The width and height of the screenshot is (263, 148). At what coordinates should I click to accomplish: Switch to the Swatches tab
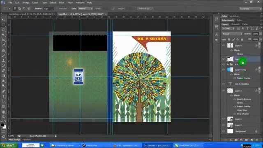234,16
